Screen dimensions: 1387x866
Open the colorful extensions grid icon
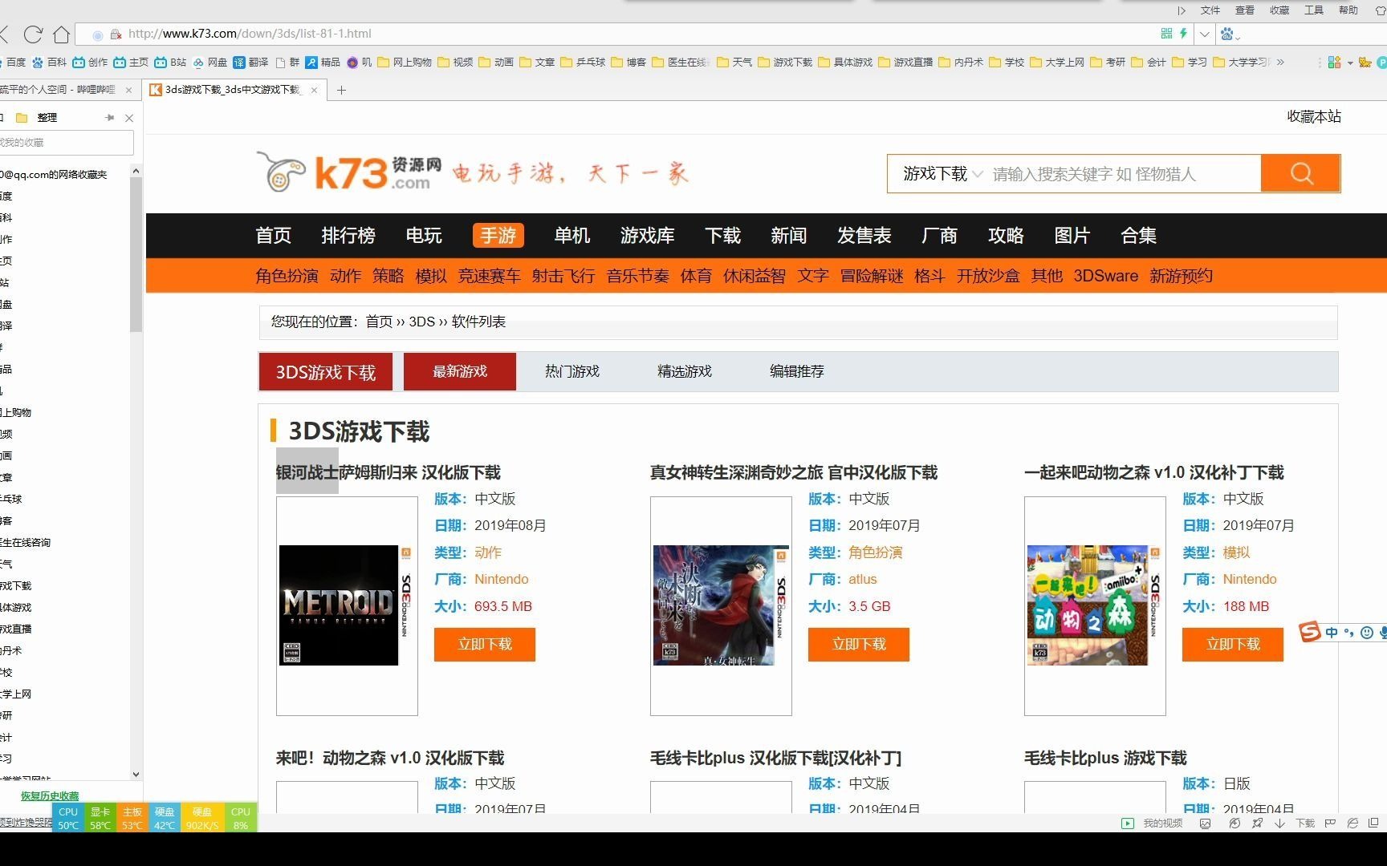[x=1334, y=62]
